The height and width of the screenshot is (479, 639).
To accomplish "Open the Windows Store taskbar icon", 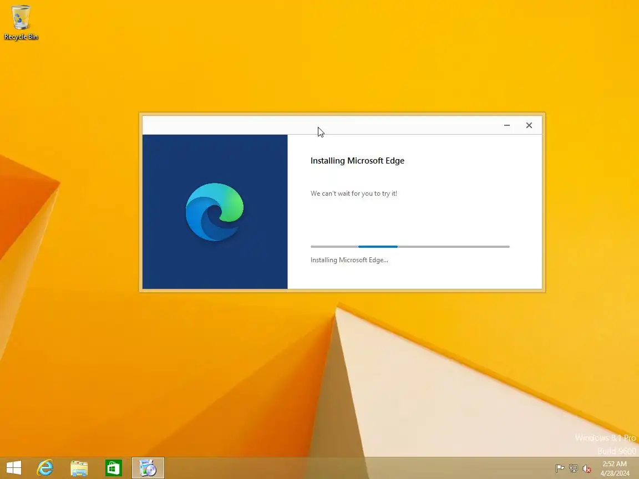I will point(113,468).
